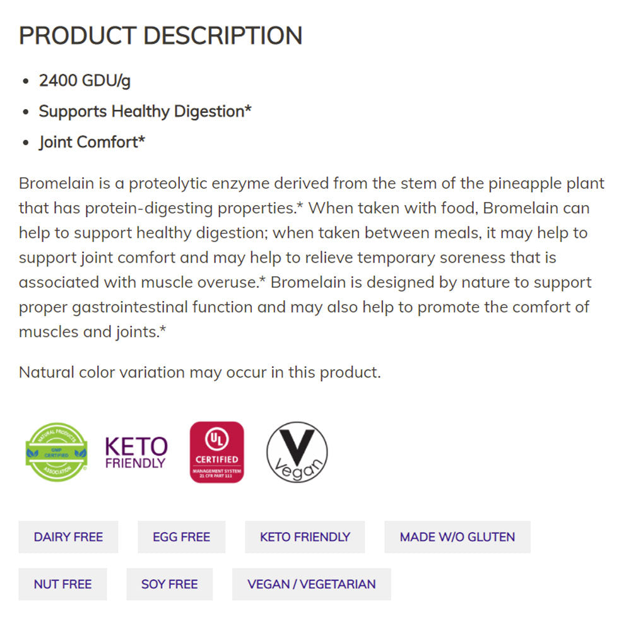Viewport: 631px width, 631px height.
Task: Pick the SOY FREE tag
Action: click(169, 584)
